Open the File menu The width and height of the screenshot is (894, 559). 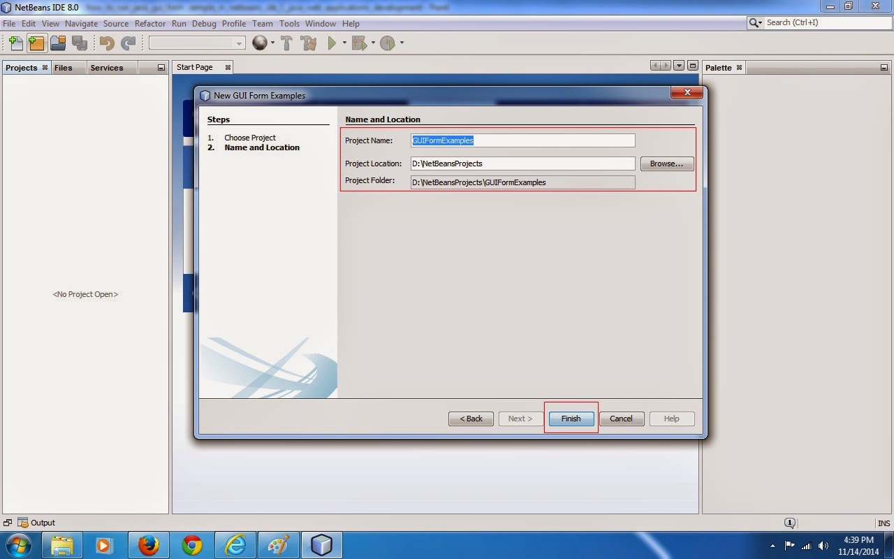[9, 24]
